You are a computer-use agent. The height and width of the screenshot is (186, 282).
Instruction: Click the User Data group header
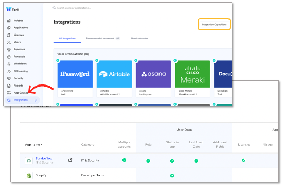pyautogui.click(x=184, y=130)
